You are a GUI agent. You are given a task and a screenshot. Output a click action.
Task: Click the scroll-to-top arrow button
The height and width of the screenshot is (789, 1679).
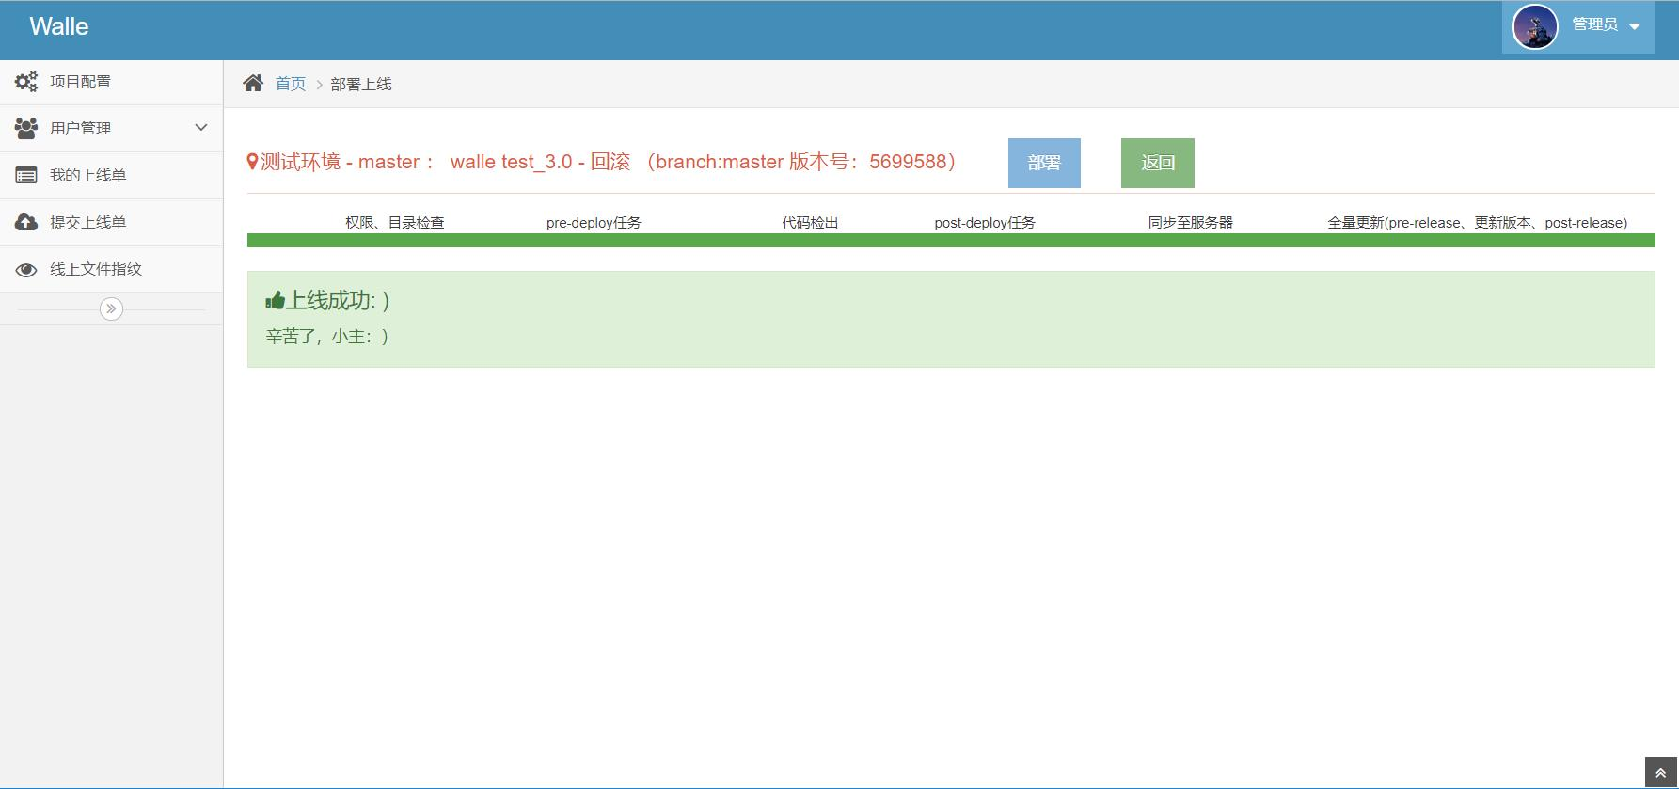pos(1660,773)
